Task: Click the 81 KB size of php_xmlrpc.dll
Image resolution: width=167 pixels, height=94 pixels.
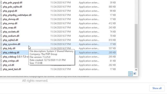Action: pyautogui.click(x=113, y=61)
